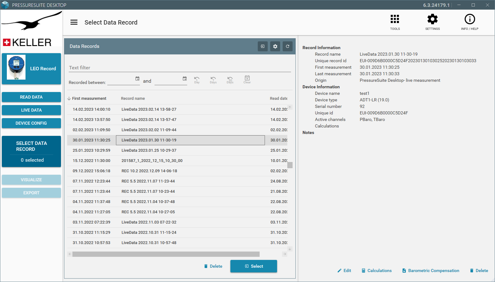495x282 pixels.
Task: Click the Keller logo
Action: point(31,29)
